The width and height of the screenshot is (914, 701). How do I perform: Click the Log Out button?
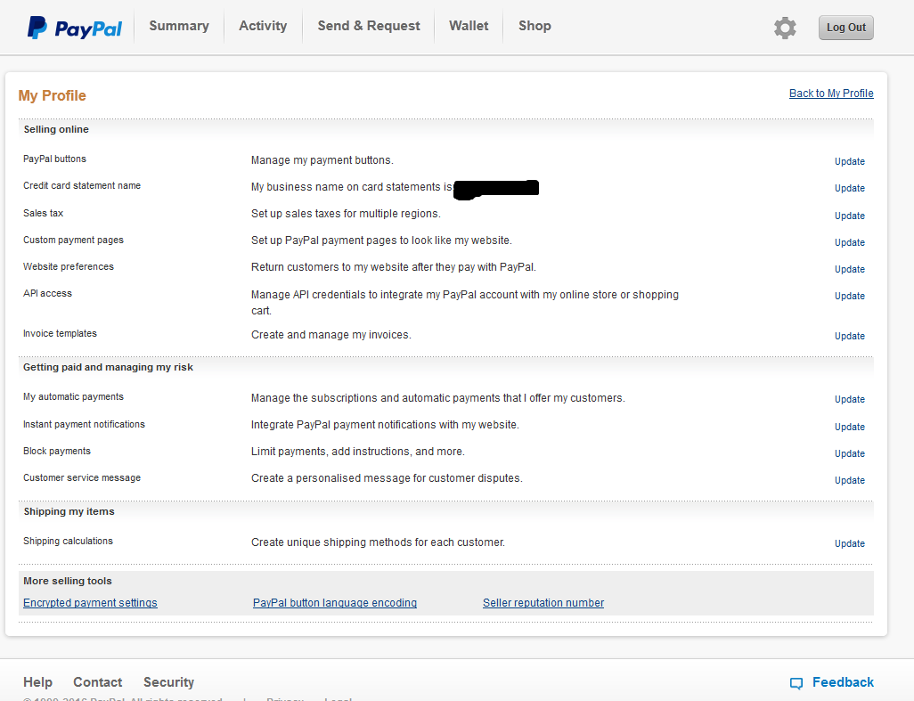[845, 28]
